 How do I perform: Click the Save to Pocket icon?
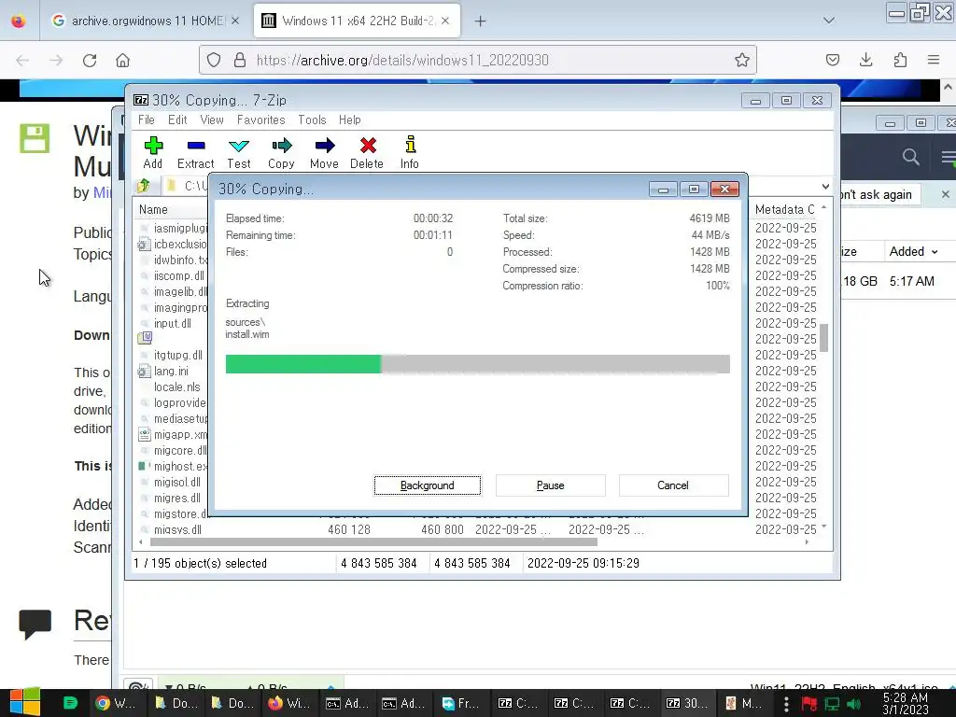point(832,60)
